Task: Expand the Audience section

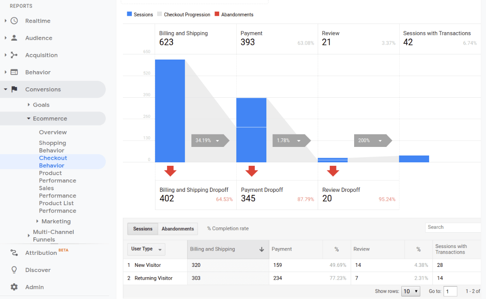Action: tap(6, 38)
